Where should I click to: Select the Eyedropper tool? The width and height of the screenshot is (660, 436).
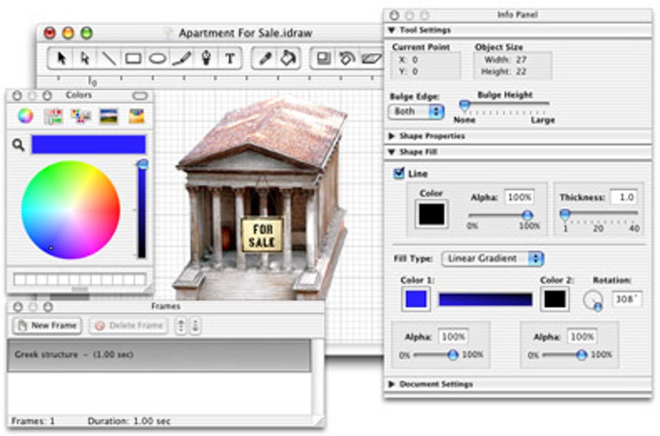point(265,58)
